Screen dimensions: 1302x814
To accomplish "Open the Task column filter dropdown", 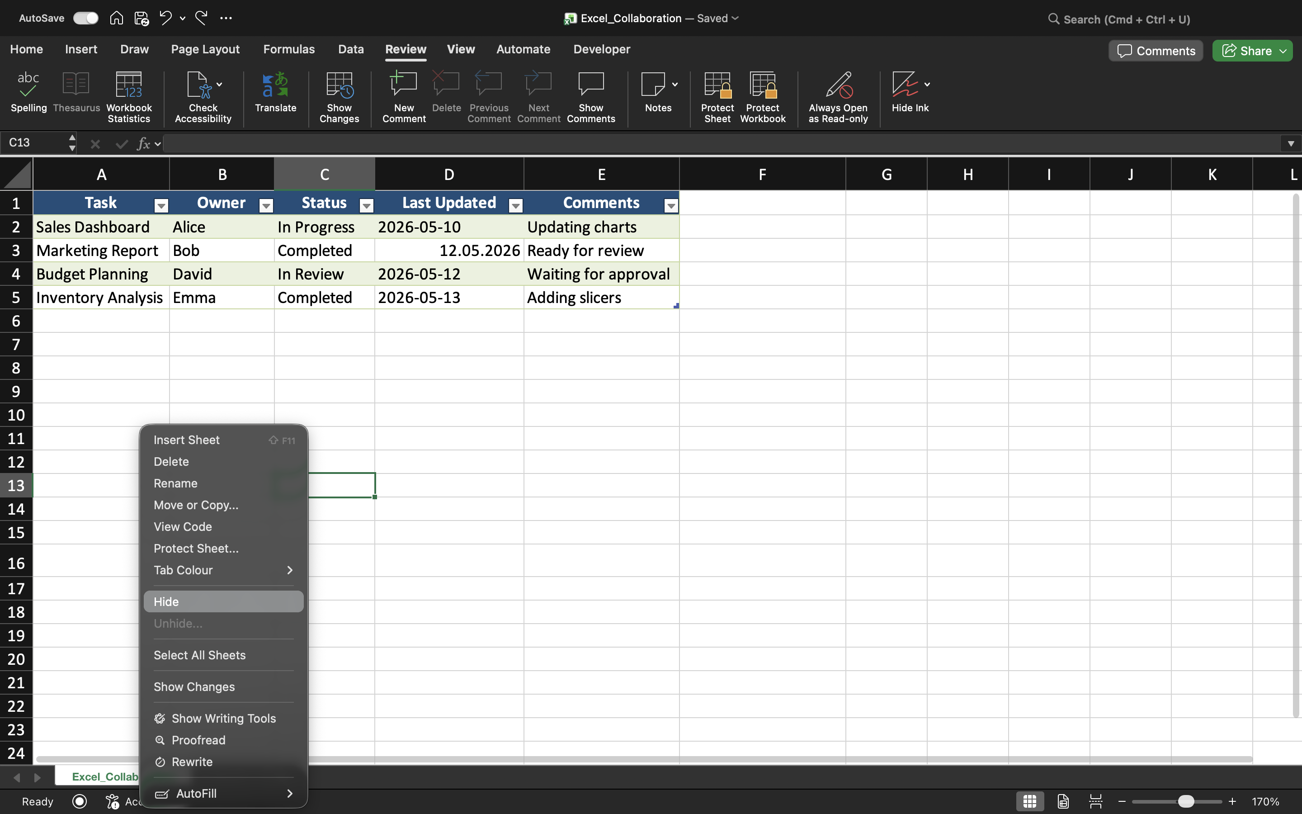I will (x=161, y=205).
